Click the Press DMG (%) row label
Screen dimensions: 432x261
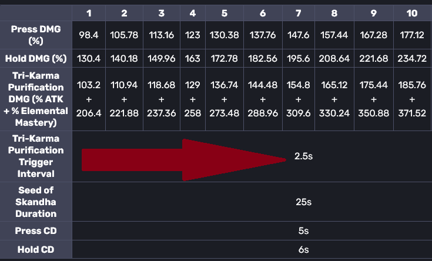point(36,35)
